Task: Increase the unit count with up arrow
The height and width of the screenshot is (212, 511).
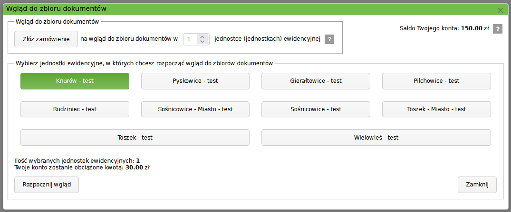Action: 202,37
